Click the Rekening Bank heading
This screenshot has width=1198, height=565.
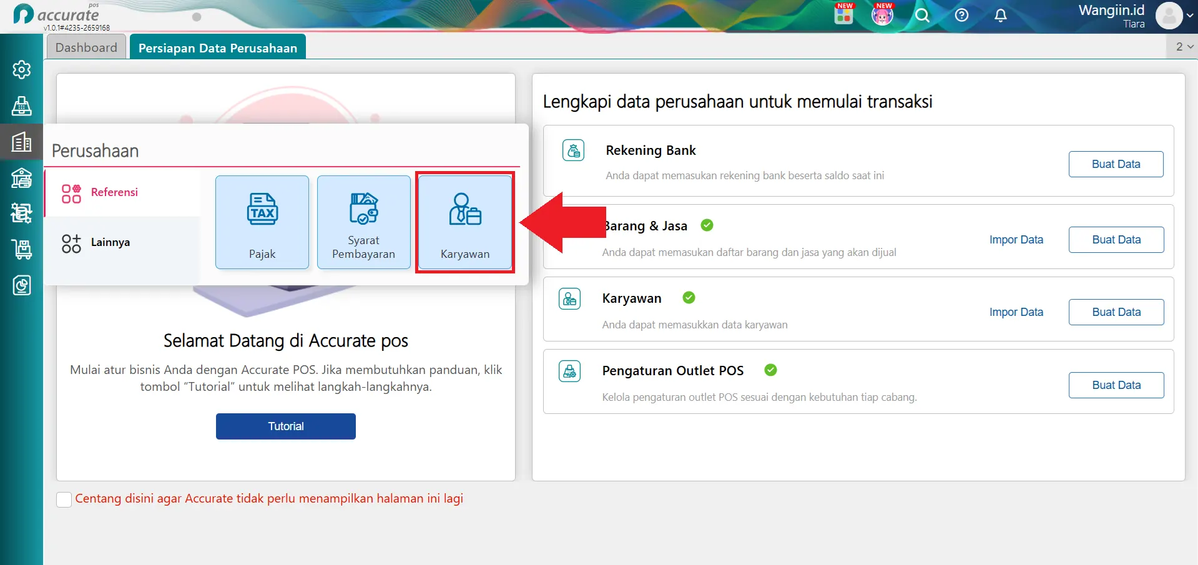coord(651,150)
